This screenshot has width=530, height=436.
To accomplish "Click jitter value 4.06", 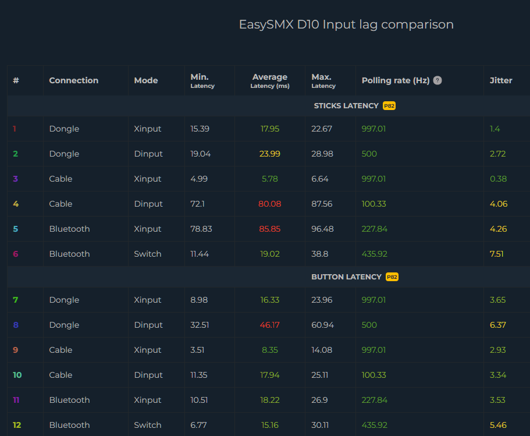I will [499, 204].
